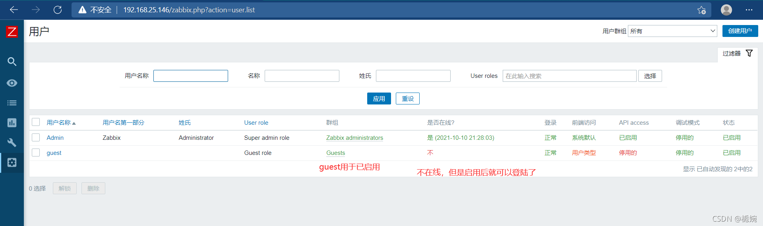Sort by 用户名第一部分 column header
Screen dimensions: 763x226
coord(123,123)
